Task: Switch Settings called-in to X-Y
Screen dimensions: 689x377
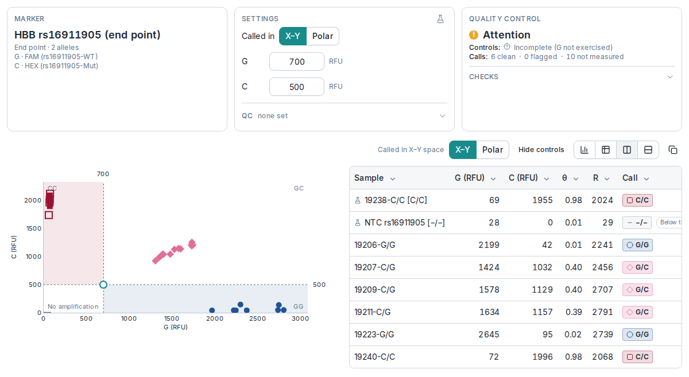Action: [x=293, y=36]
